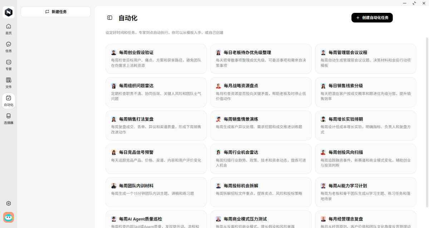Open settings hexagon icon in sidebar
Screen dimensions: 429x228
point(9,203)
